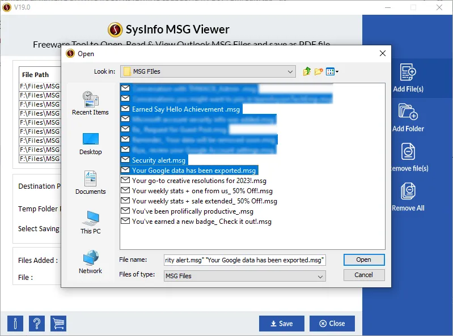Click the SysInfo logo in dialog title bar
The height and width of the screenshot is (336, 453).
[70, 53]
